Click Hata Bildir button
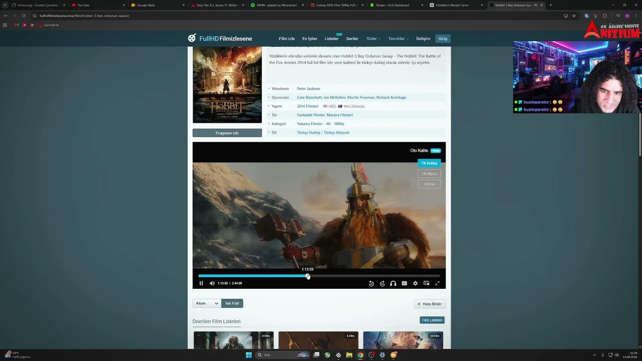This screenshot has height=361, width=642. pos(430,304)
